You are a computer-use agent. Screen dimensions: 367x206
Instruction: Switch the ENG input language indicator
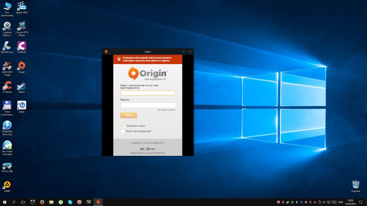point(341,202)
